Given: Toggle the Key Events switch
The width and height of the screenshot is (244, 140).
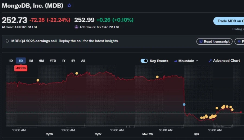Looking at the screenshot, I should click(x=144, y=61).
